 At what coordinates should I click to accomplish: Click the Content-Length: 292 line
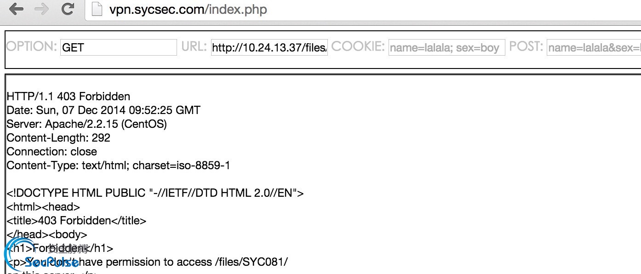coord(58,138)
